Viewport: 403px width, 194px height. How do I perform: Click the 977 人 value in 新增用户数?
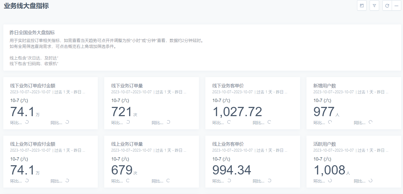(x=327, y=112)
